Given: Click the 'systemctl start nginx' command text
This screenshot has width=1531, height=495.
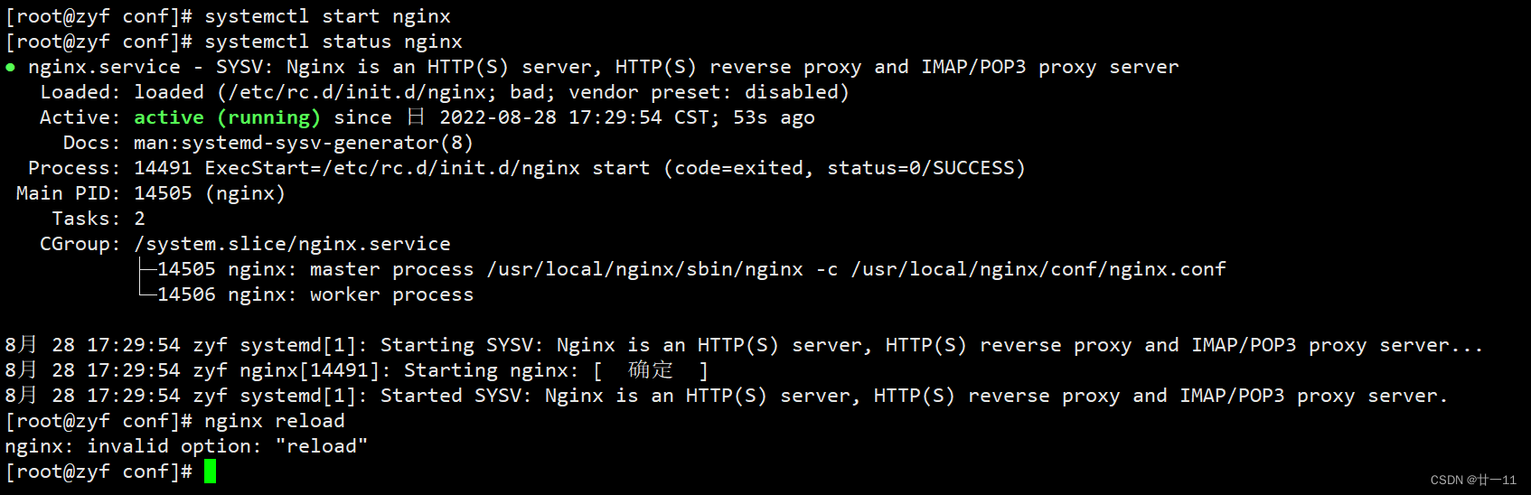Looking at the screenshot, I should coord(327,16).
